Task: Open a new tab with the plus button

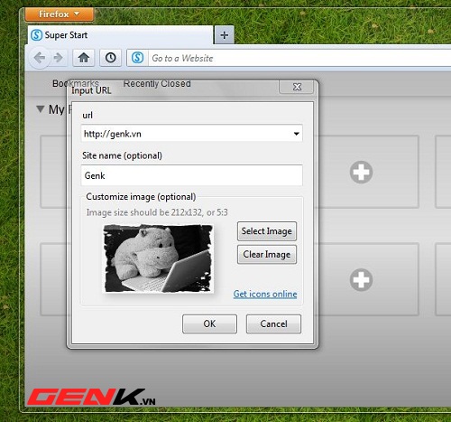Action: [x=225, y=35]
